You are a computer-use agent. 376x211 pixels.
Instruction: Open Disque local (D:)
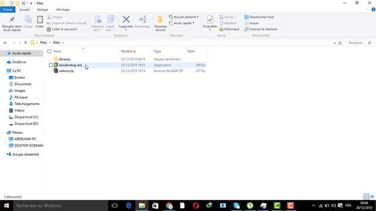point(26,124)
